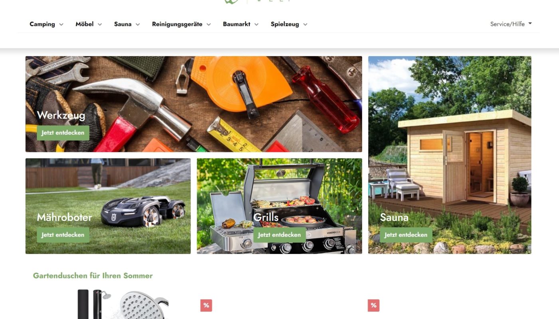
Task: Click the second red percent discount badge
Action: coord(373,305)
